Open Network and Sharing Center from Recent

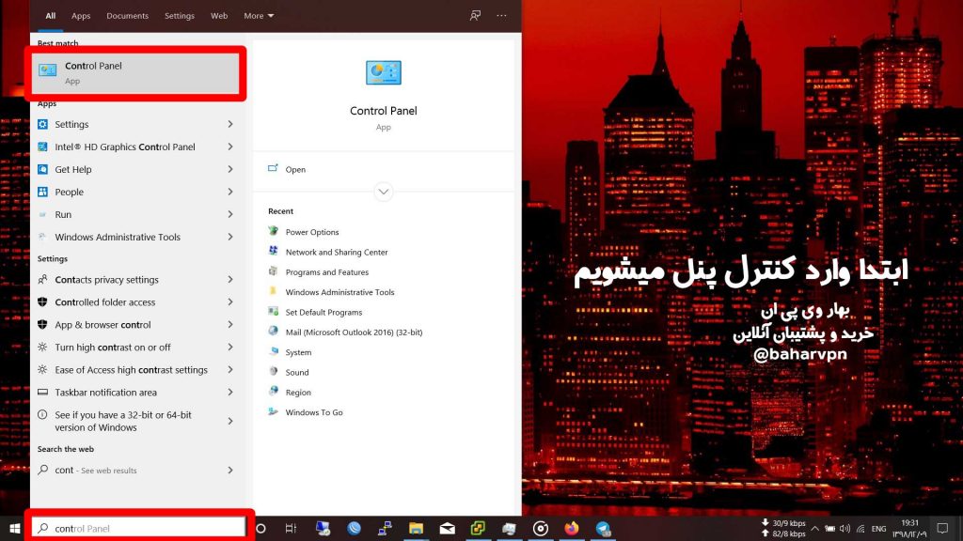[x=336, y=252]
